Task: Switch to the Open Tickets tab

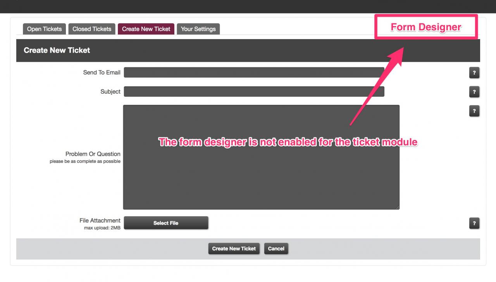Action: 44,29
